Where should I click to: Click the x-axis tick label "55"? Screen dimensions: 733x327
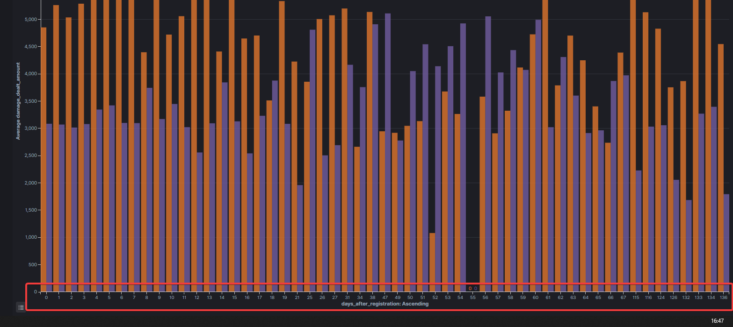(472, 297)
